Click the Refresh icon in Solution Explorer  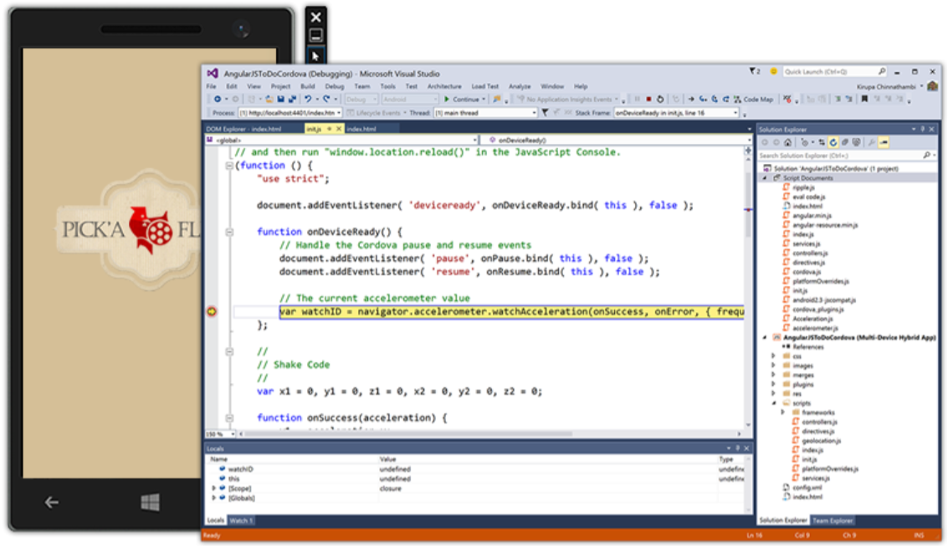click(833, 142)
